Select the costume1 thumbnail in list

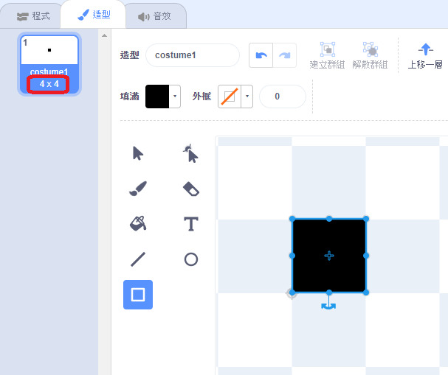[x=49, y=64]
